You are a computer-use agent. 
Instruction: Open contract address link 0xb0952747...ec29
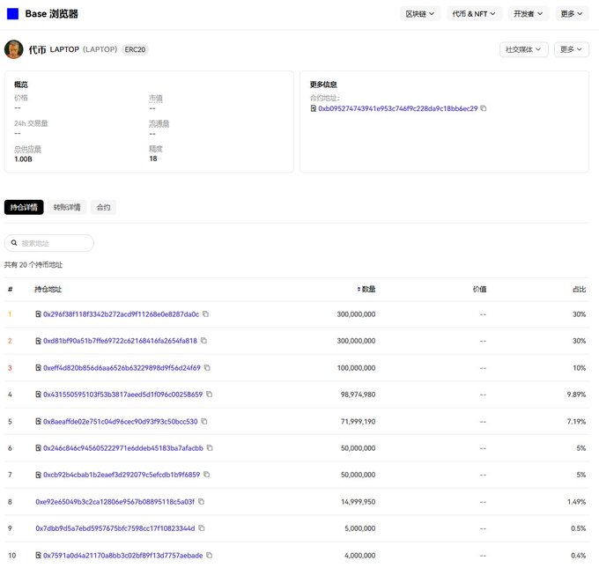point(397,108)
